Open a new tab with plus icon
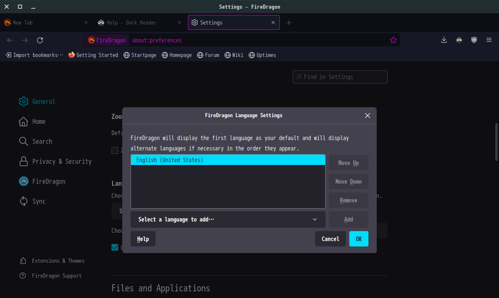499x298 pixels. click(x=289, y=22)
